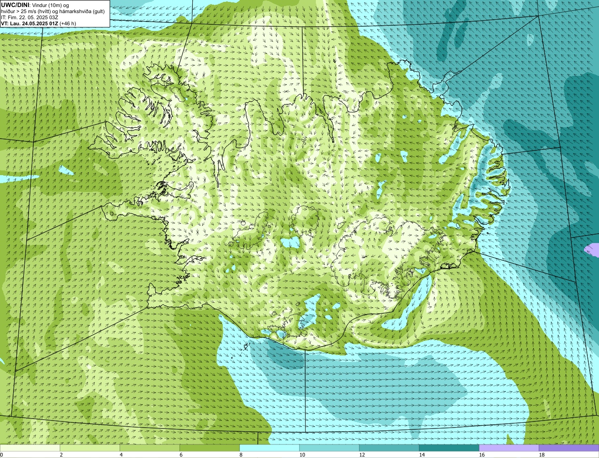The image size is (599, 458).
Task: Click the scale label "18"
Action: click(542, 455)
